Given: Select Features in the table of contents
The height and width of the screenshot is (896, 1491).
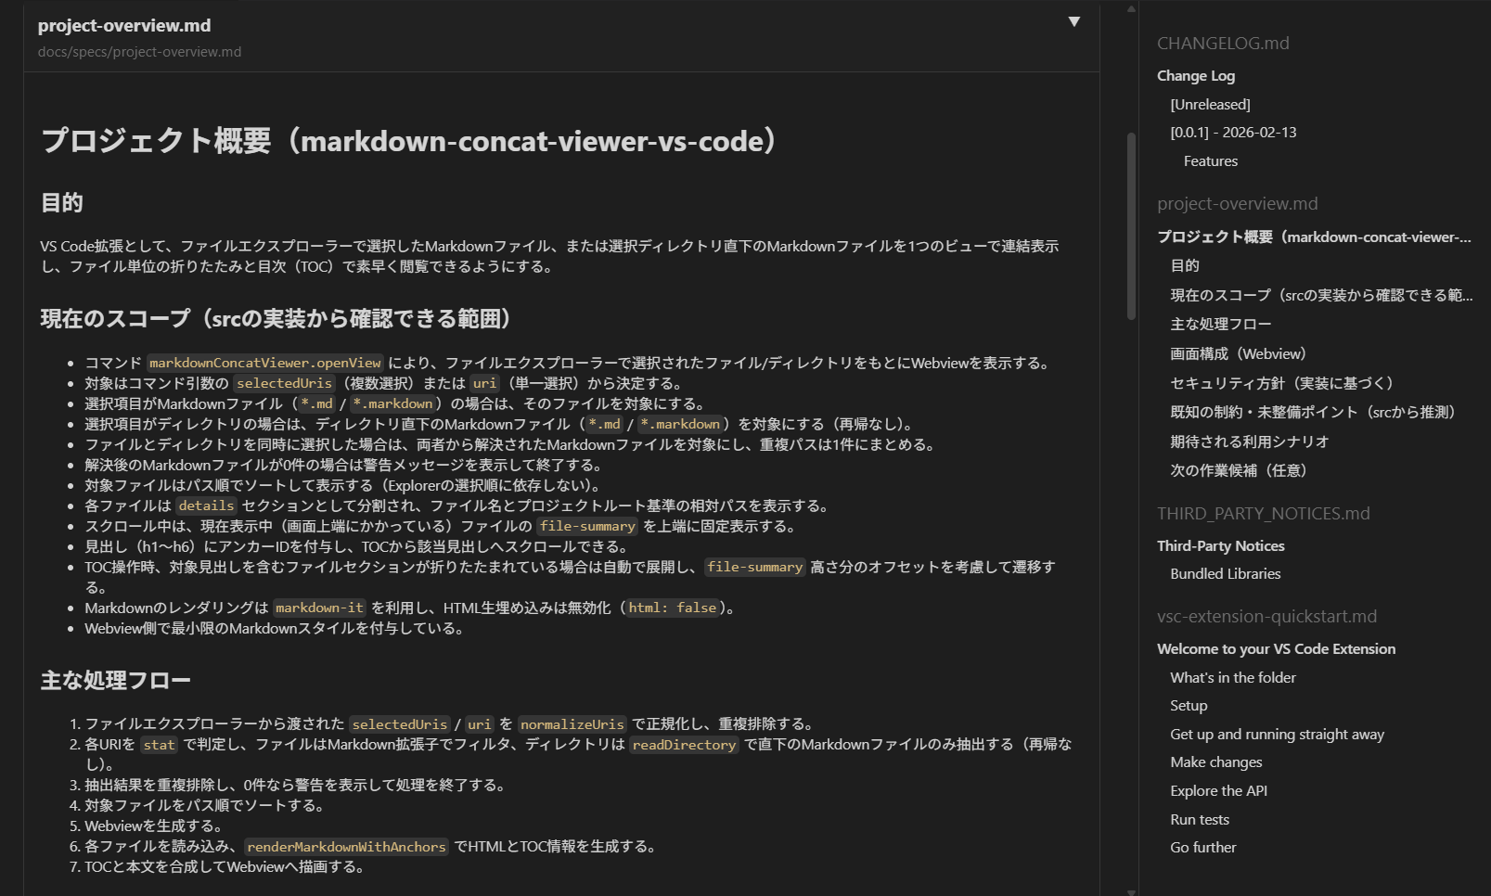Looking at the screenshot, I should 1210,161.
